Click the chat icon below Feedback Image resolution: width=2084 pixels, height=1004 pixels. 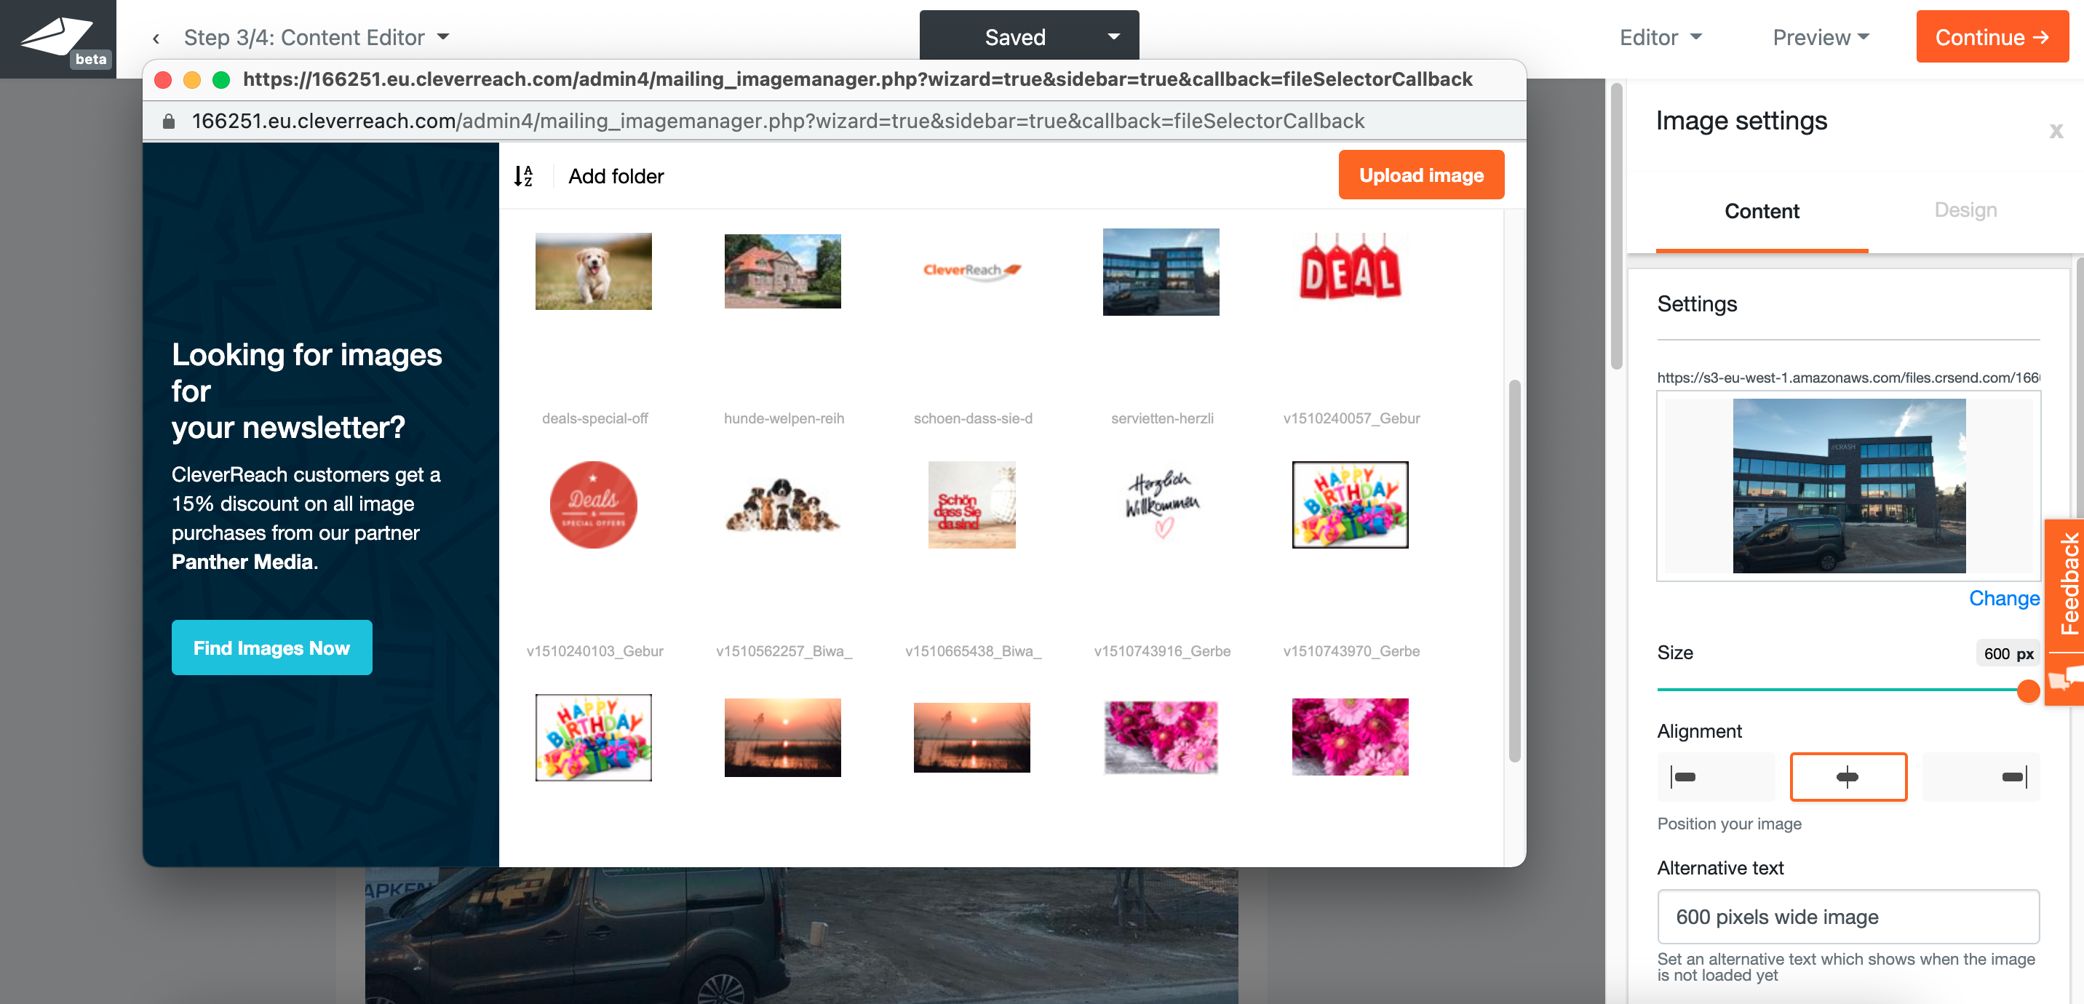pyautogui.click(x=2067, y=677)
